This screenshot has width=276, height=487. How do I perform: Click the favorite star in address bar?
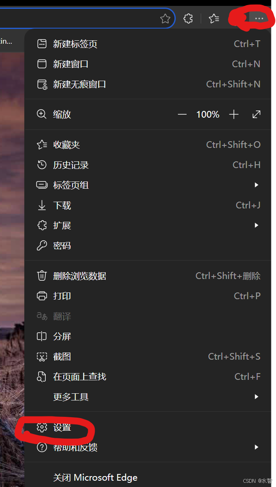click(165, 18)
